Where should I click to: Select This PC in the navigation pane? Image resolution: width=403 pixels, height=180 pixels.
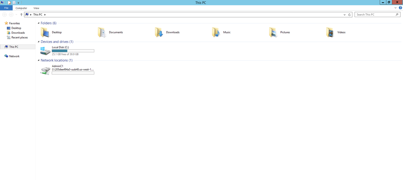point(18,47)
